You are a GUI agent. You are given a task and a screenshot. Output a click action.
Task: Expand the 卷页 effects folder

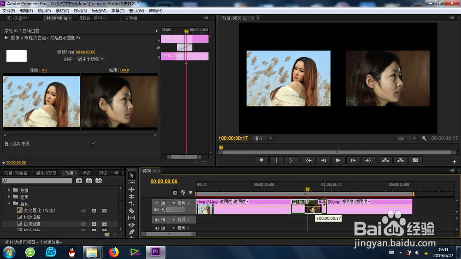tap(9, 197)
